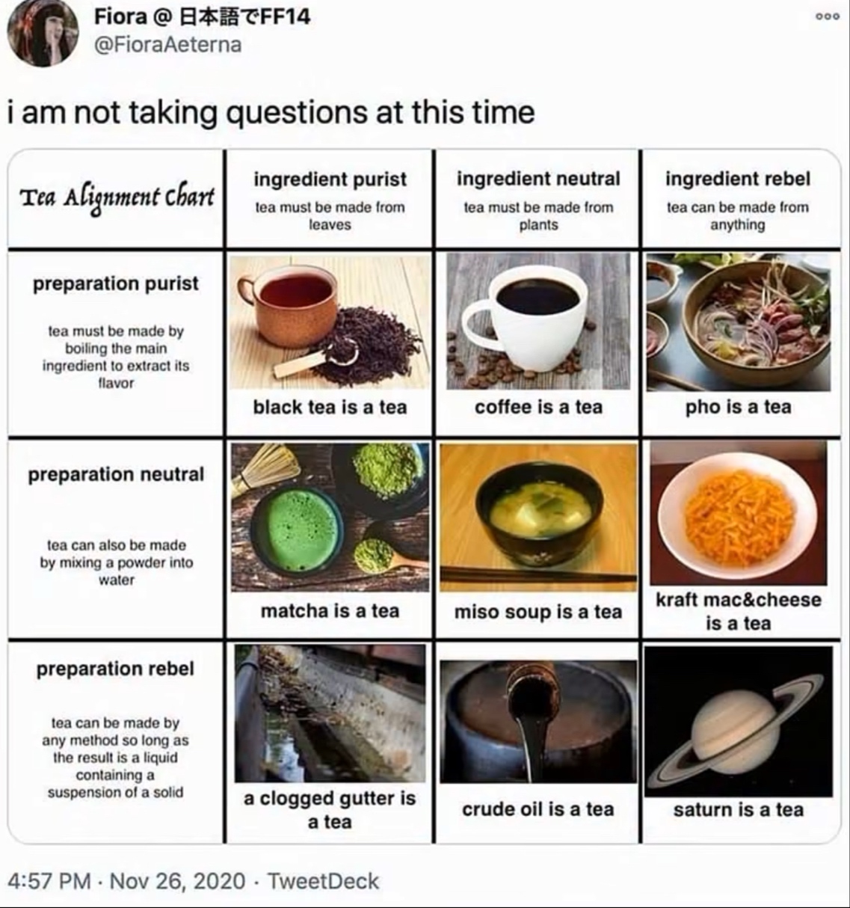
Task: Click the 'ingredient purist' column header
Action: [330, 180]
